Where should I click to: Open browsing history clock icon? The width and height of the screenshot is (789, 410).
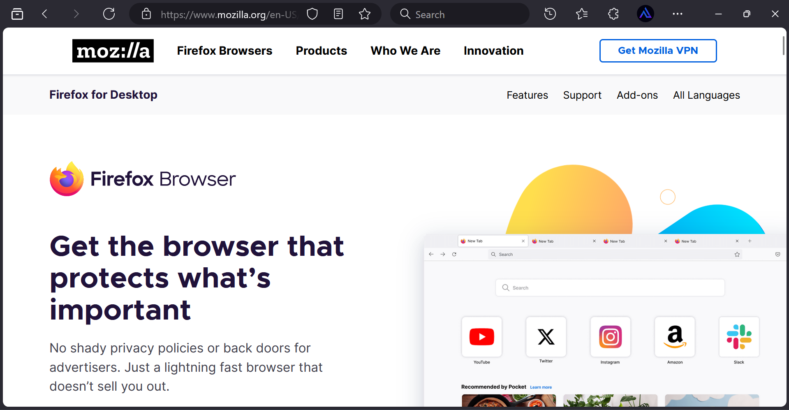tap(550, 14)
